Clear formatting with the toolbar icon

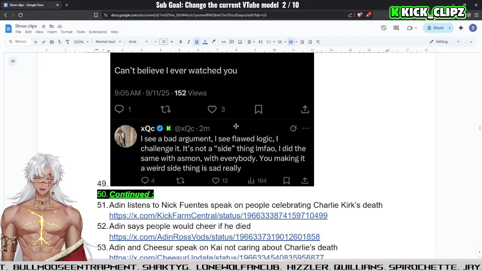[318, 42]
